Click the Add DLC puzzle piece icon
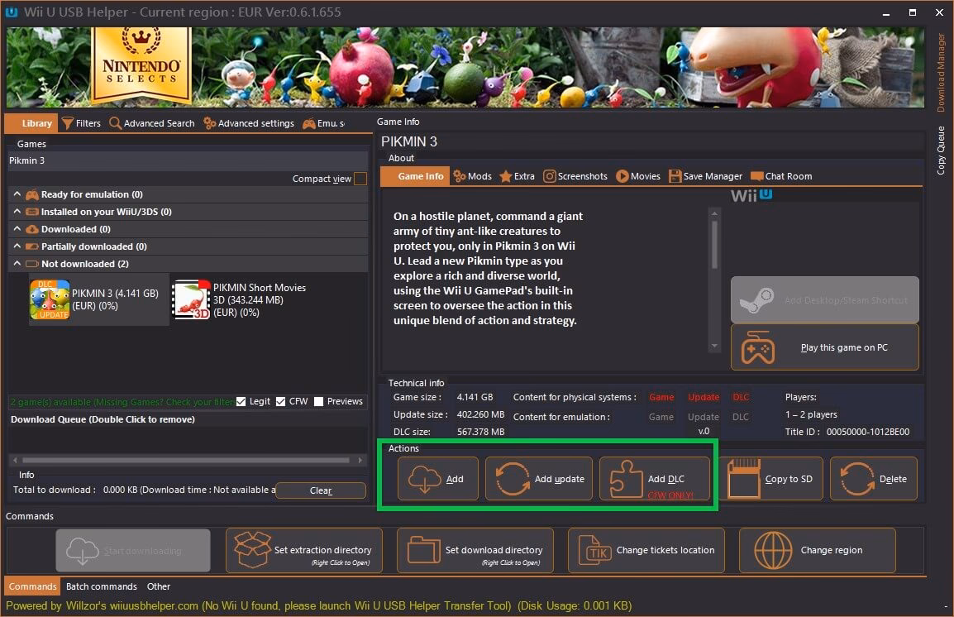This screenshot has width=954, height=617. [626, 479]
